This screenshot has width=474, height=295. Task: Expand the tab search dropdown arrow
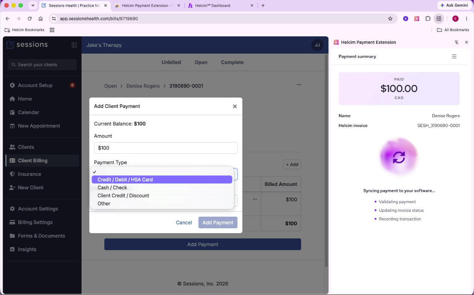coord(33,6)
